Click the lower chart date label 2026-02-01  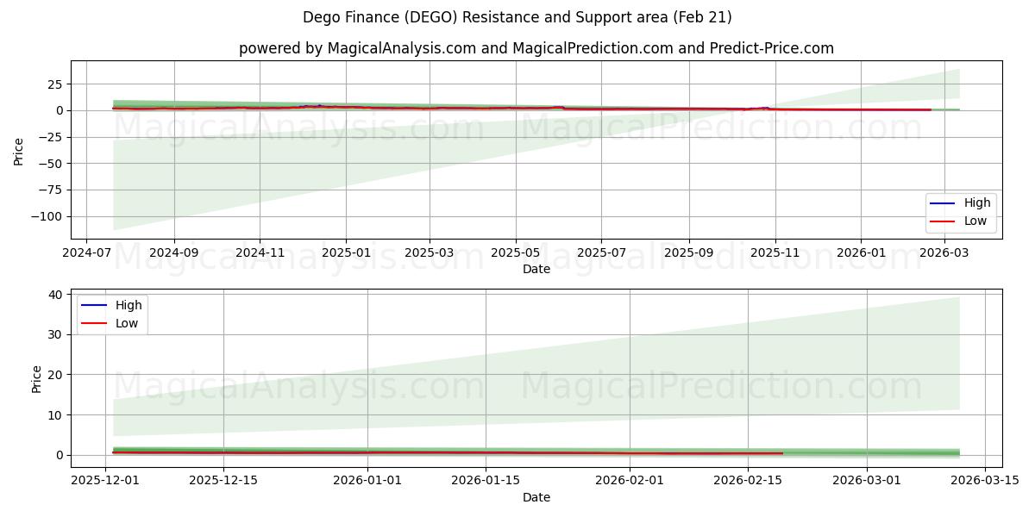coord(629,481)
